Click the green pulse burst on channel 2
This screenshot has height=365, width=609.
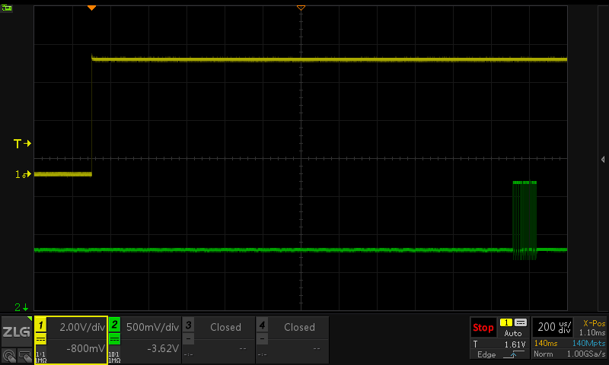[x=525, y=221]
